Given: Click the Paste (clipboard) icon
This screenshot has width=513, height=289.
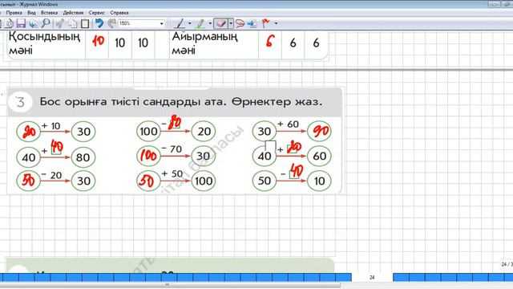Looking at the screenshot, I should 85,23.
